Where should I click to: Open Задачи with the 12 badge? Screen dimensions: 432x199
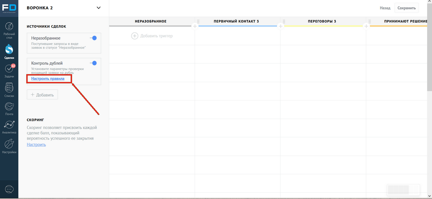(9, 70)
